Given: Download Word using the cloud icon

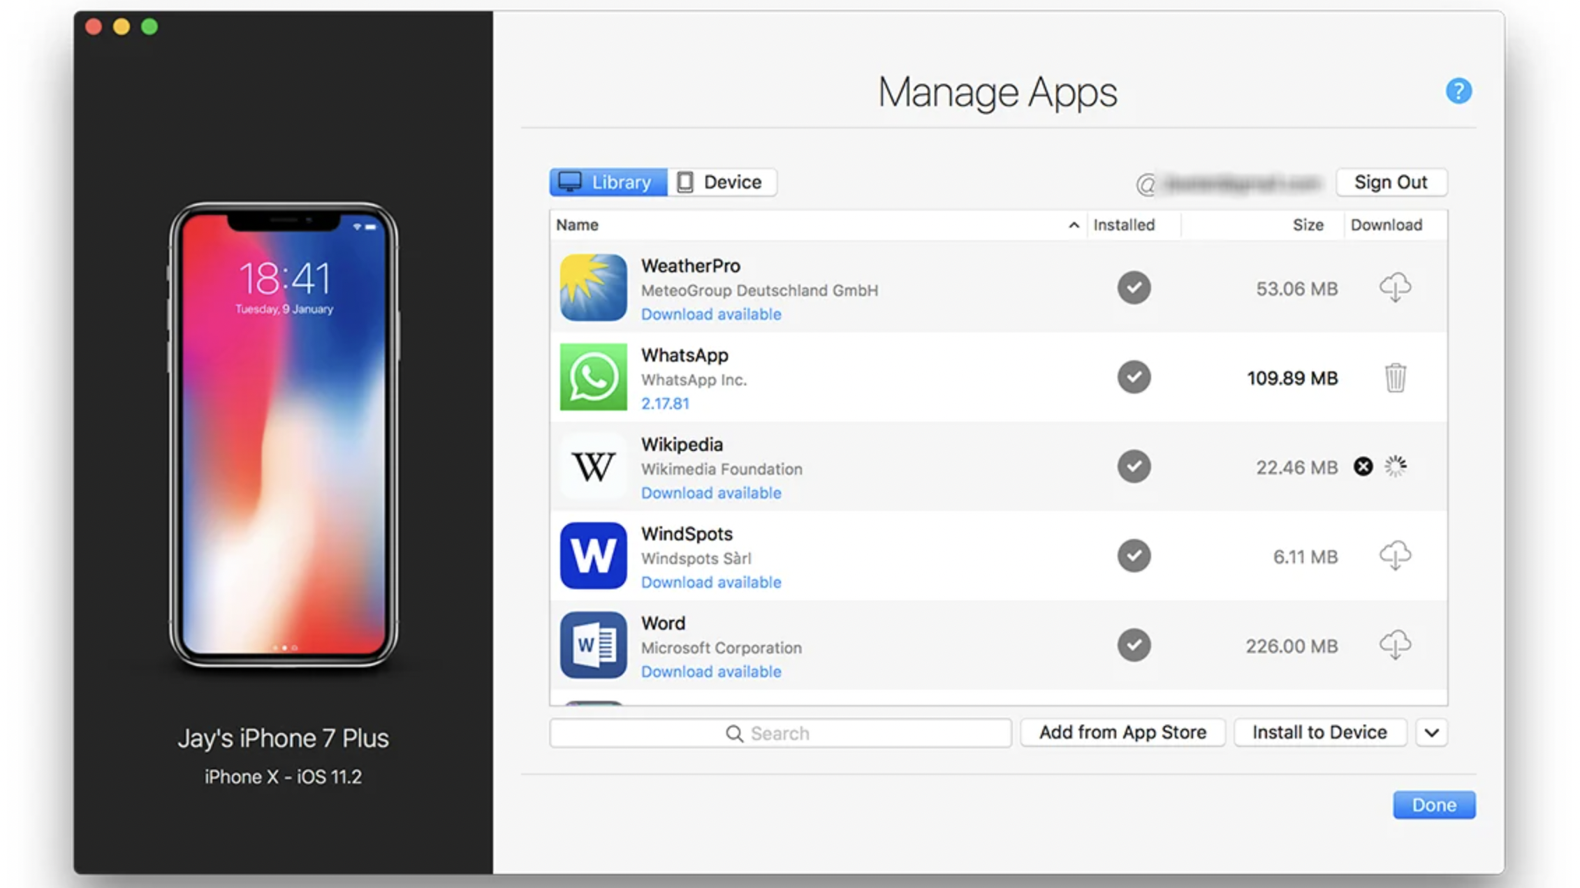Looking at the screenshot, I should click(x=1395, y=645).
